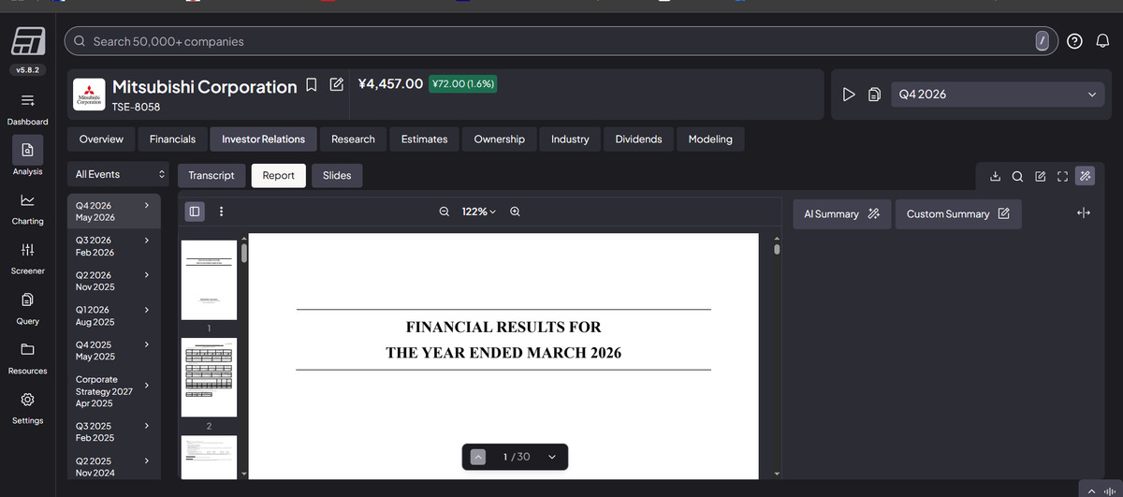
Task: Open Settings gear in the sidebar
Action: coord(27,399)
